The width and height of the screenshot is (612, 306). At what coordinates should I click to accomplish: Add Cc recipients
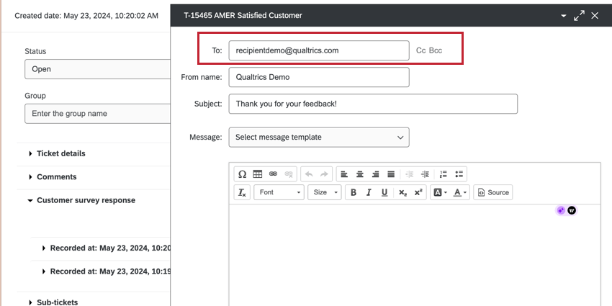pyautogui.click(x=420, y=50)
